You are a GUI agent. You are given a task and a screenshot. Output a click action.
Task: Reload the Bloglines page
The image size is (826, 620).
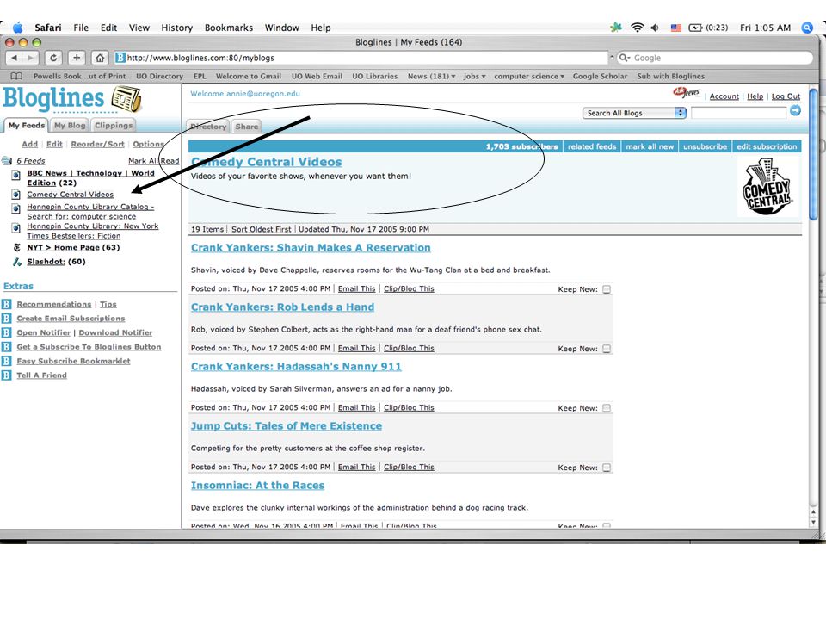(x=53, y=58)
